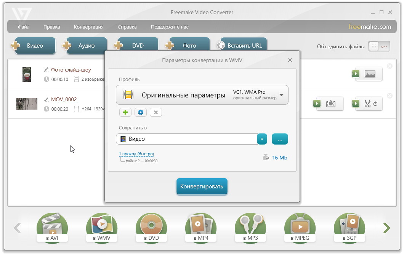Close the WMV conversion parameters dialog
Image resolution: width=404 pixels, height=255 pixels.
click(290, 60)
